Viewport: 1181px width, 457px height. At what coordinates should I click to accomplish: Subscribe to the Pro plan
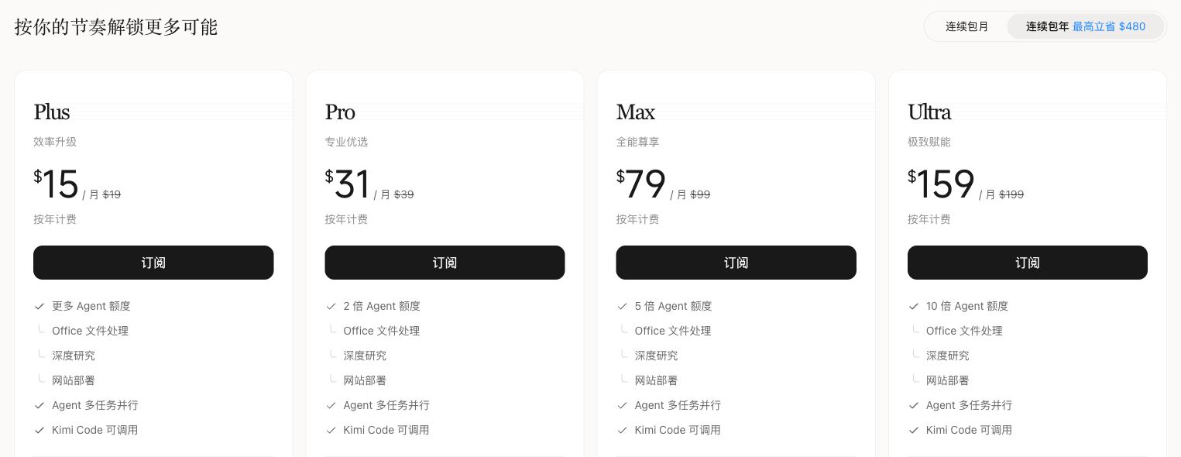tap(445, 263)
